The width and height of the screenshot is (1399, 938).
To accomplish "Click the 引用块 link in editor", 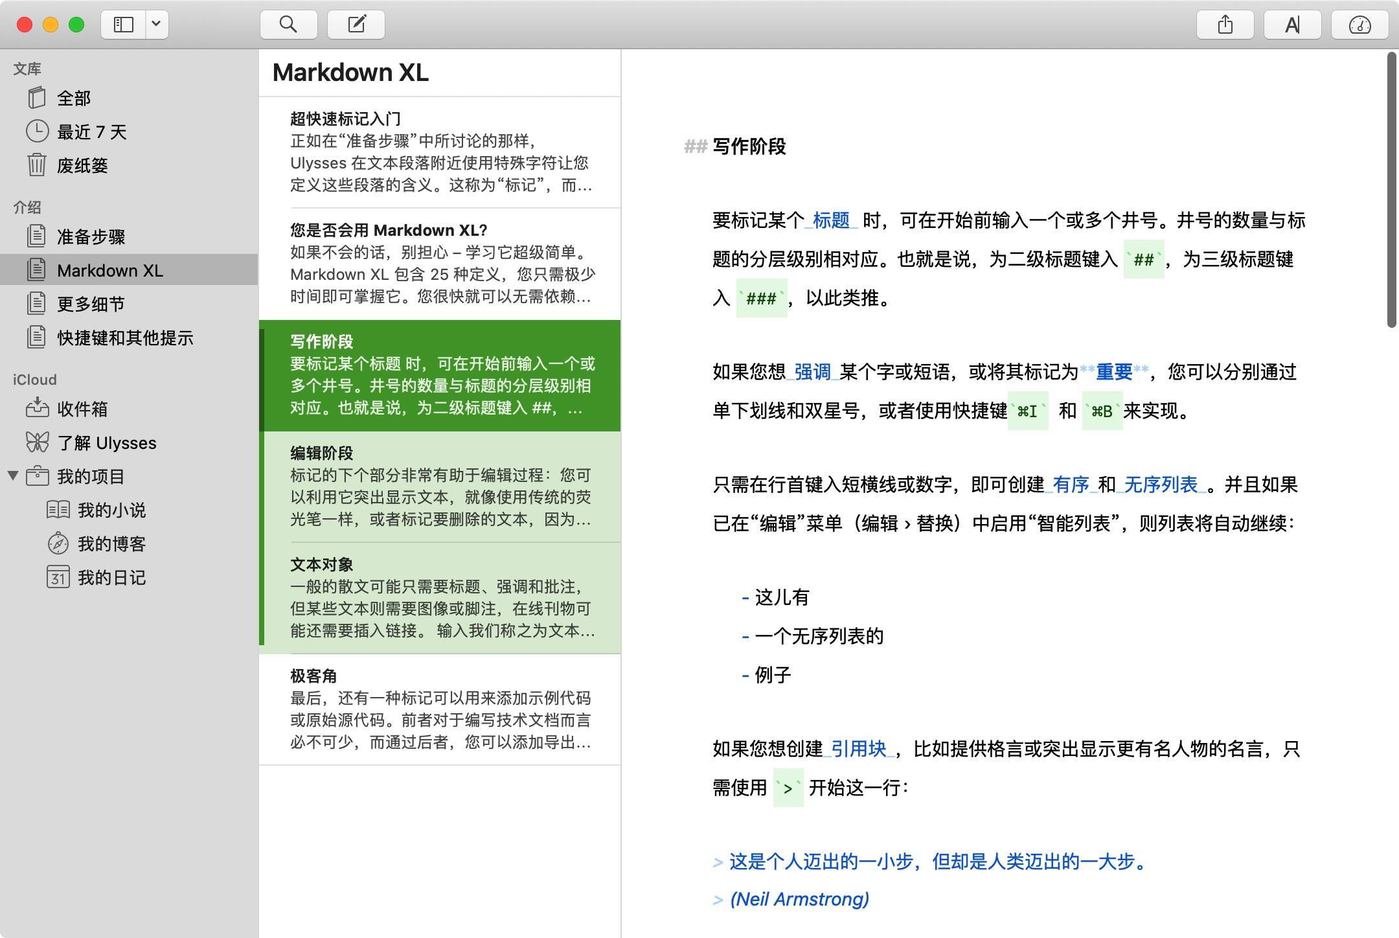I will [858, 749].
